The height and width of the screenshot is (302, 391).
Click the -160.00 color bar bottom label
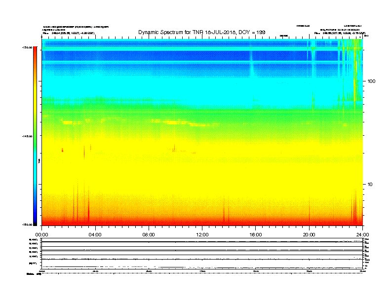(28, 225)
